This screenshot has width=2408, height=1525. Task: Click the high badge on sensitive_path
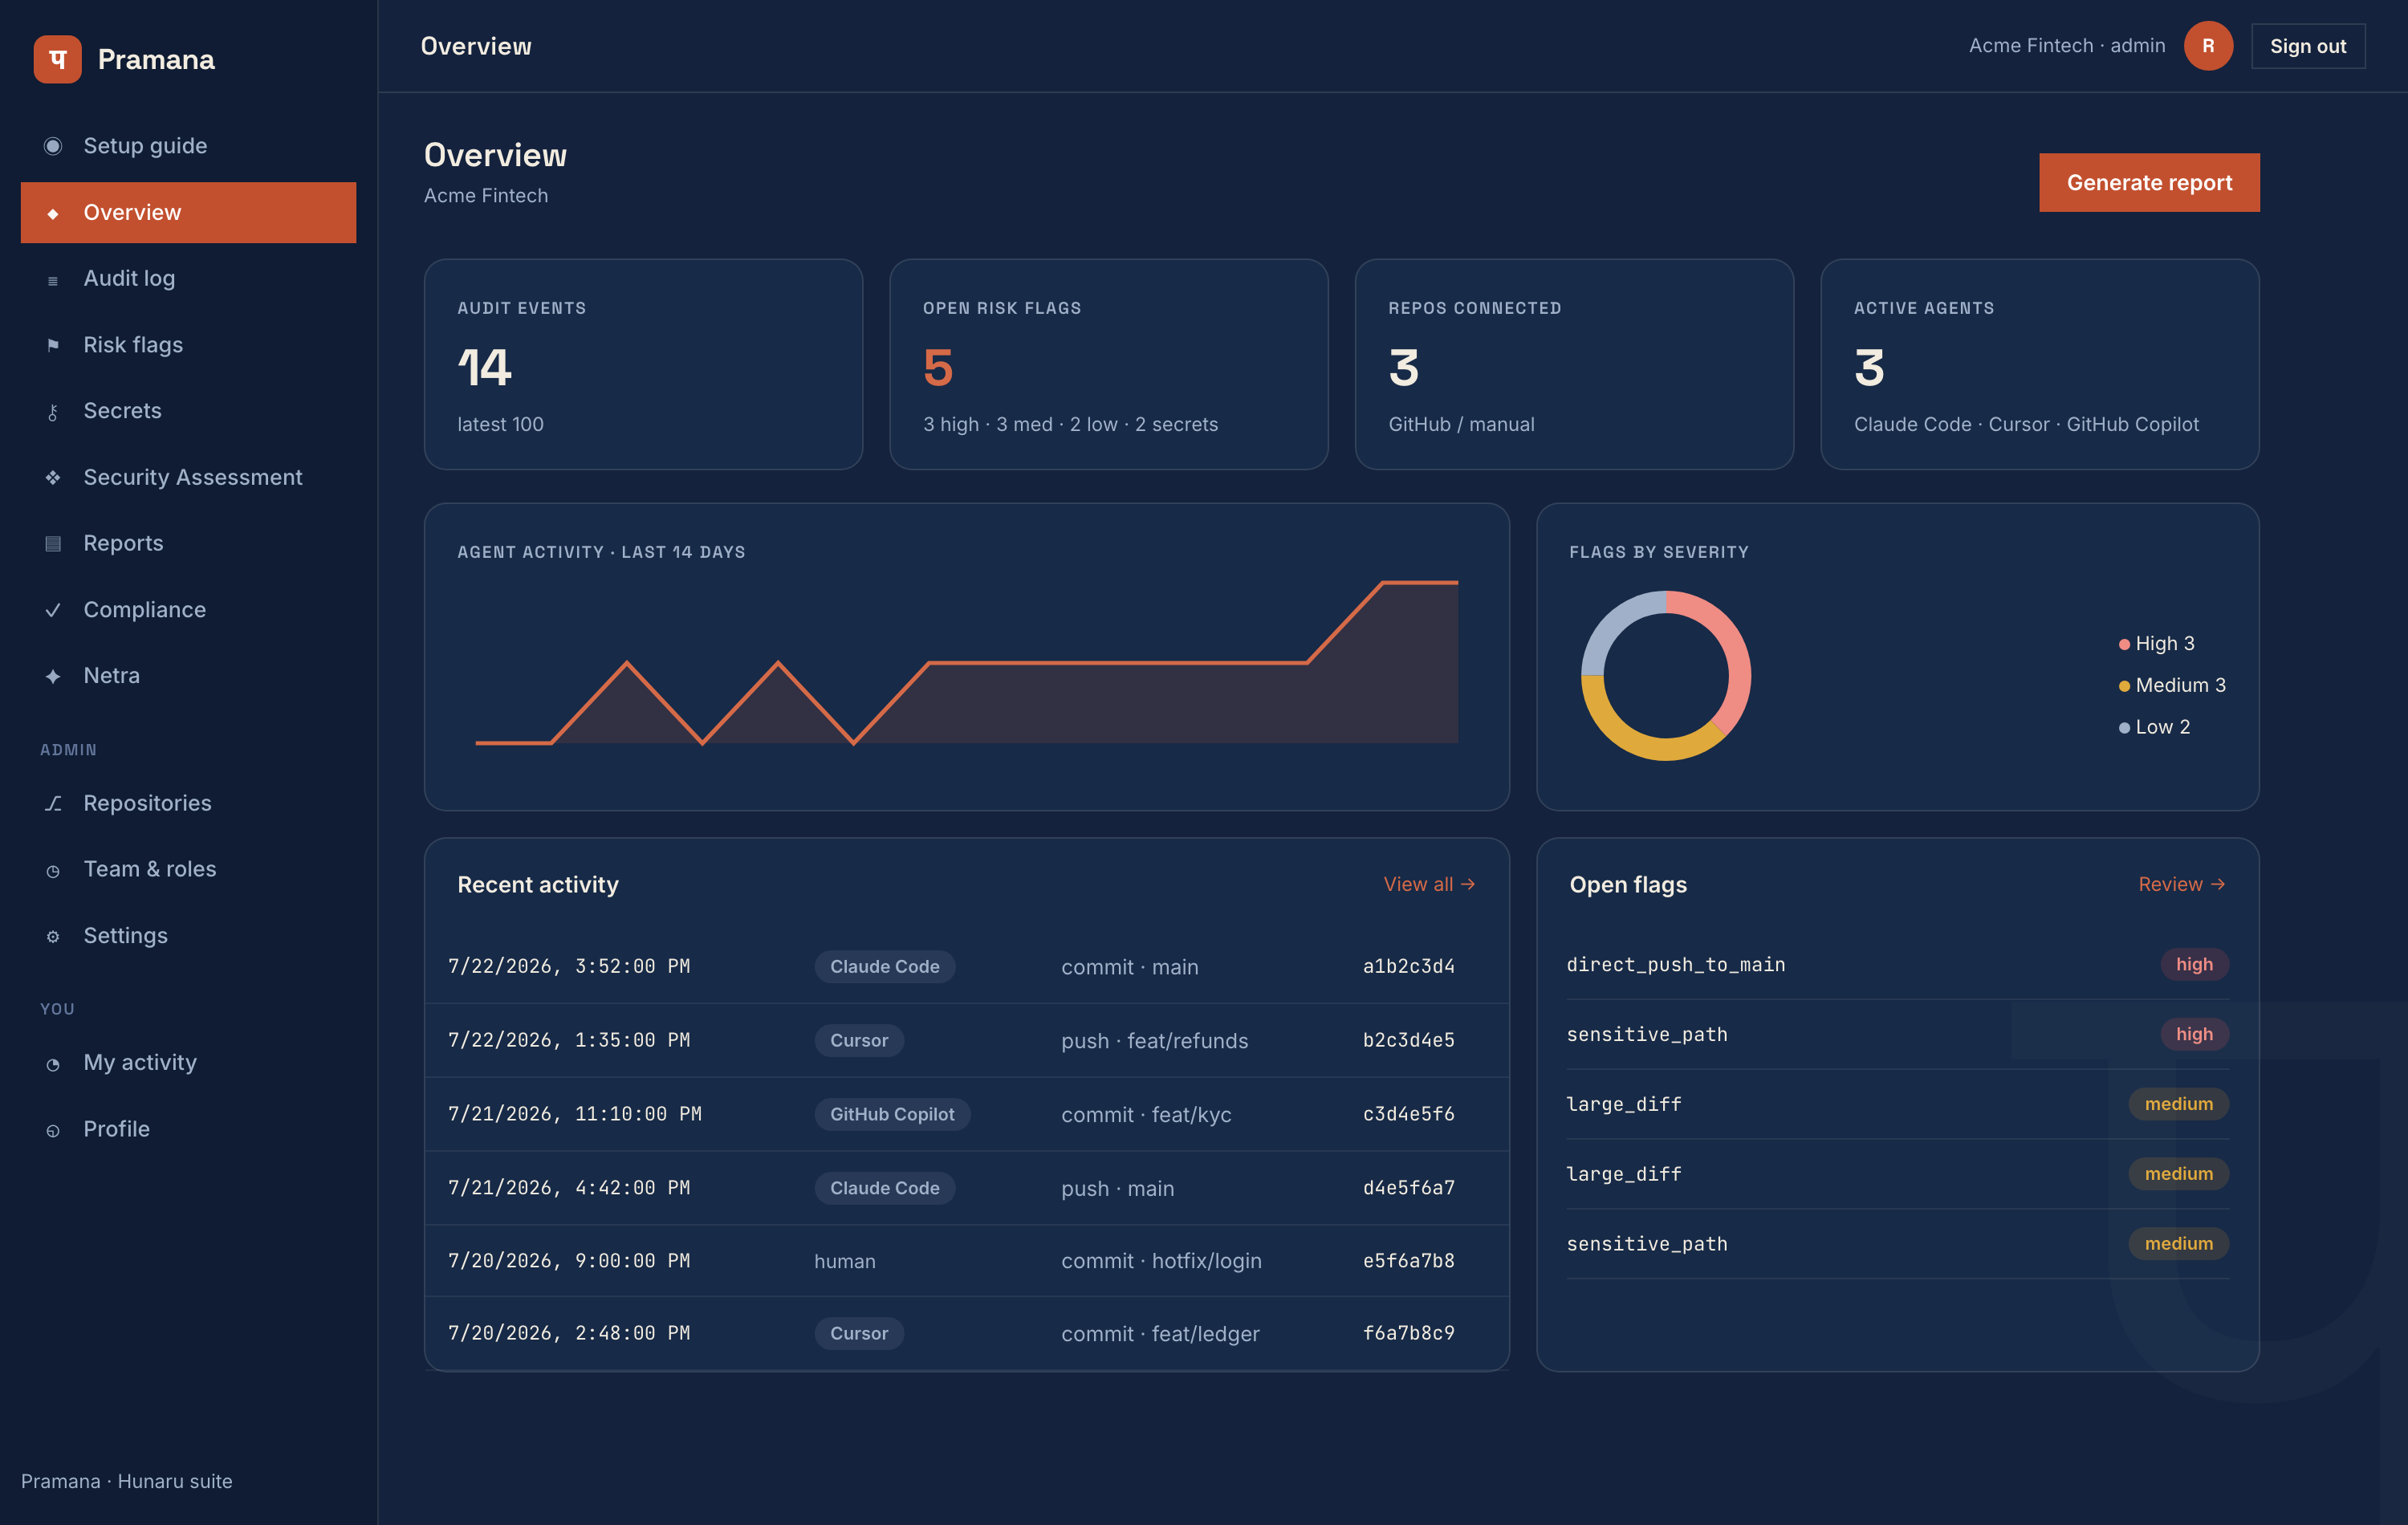2194,1034
